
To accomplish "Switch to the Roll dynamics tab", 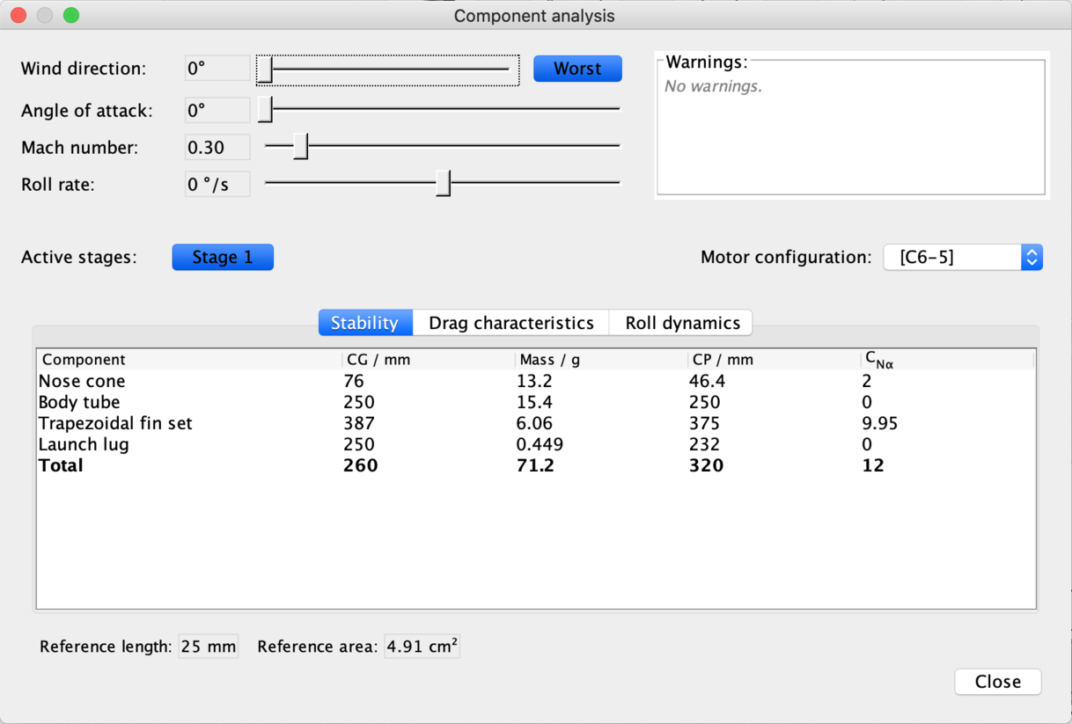I will 682,323.
